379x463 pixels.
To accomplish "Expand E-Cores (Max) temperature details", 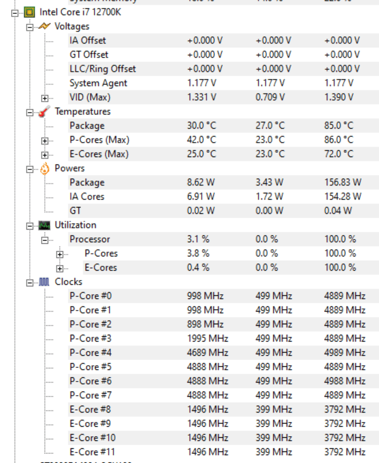I will [45, 155].
